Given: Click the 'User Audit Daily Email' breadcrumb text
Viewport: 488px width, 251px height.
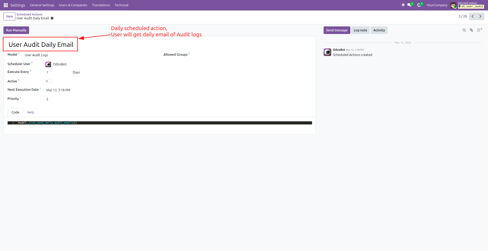Looking at the screenshot, I should 33,18.
